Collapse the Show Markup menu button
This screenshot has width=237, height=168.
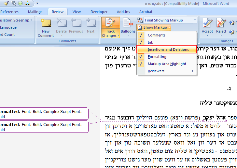coord(154,27)
